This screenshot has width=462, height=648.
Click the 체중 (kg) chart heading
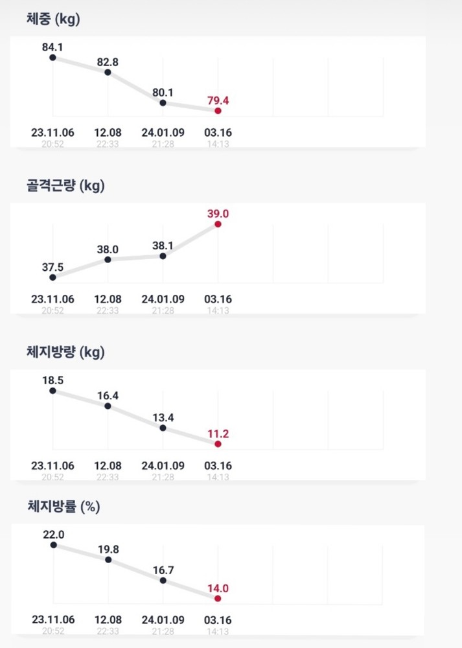tap(49, 19)
